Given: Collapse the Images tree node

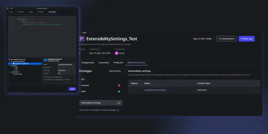Looking at the screenshot, I should click(10, 66).
